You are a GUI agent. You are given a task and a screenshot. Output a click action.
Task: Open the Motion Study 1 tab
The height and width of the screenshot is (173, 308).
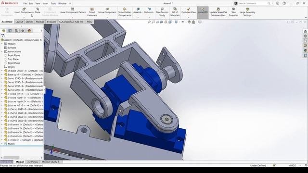pos(51,162)
